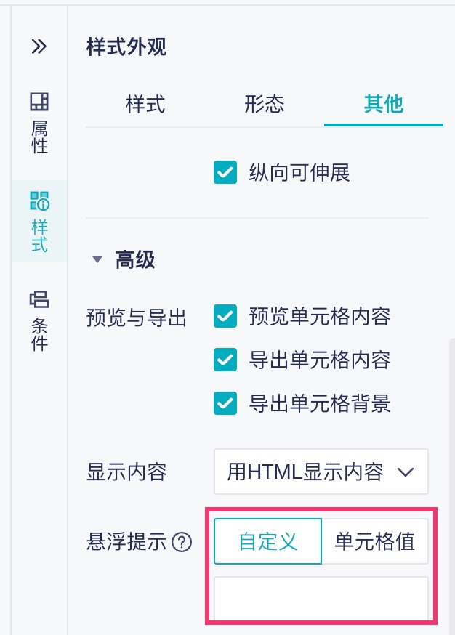Uncheck the 纵向可伸展 checkbox
The height and width of the screenshot is (635, 455).
tap(225, 173)
